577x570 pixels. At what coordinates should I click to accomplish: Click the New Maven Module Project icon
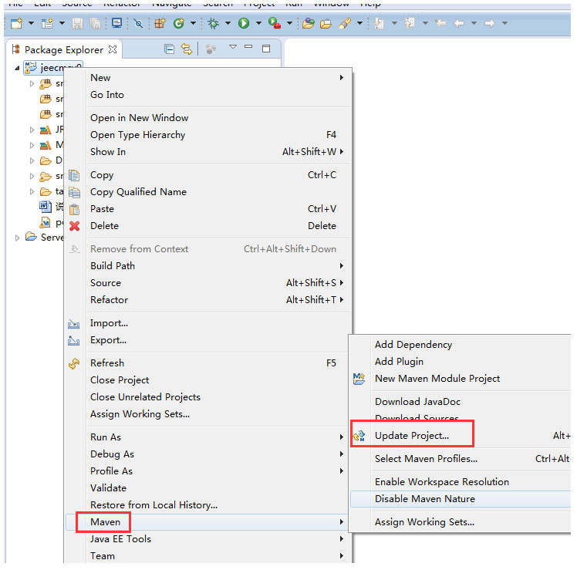359,379
